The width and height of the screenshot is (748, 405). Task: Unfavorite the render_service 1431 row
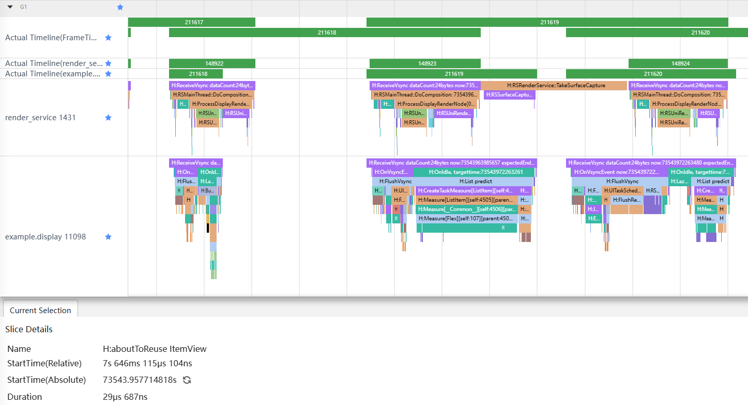109,118
